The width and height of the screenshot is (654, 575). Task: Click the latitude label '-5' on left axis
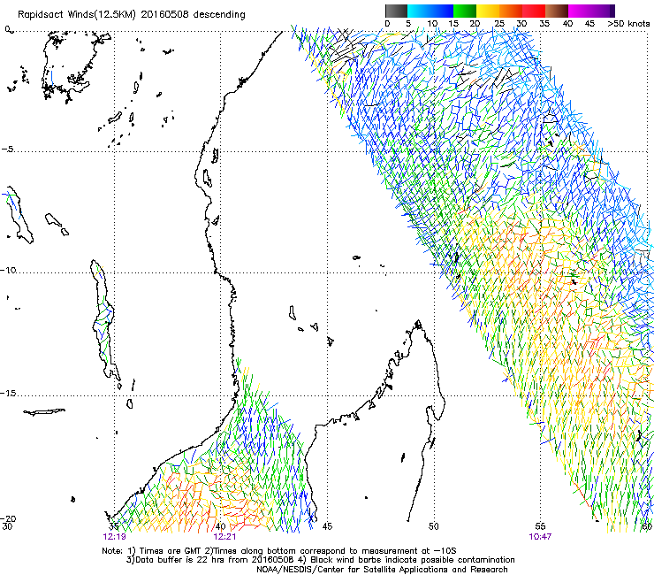[8, 149]
